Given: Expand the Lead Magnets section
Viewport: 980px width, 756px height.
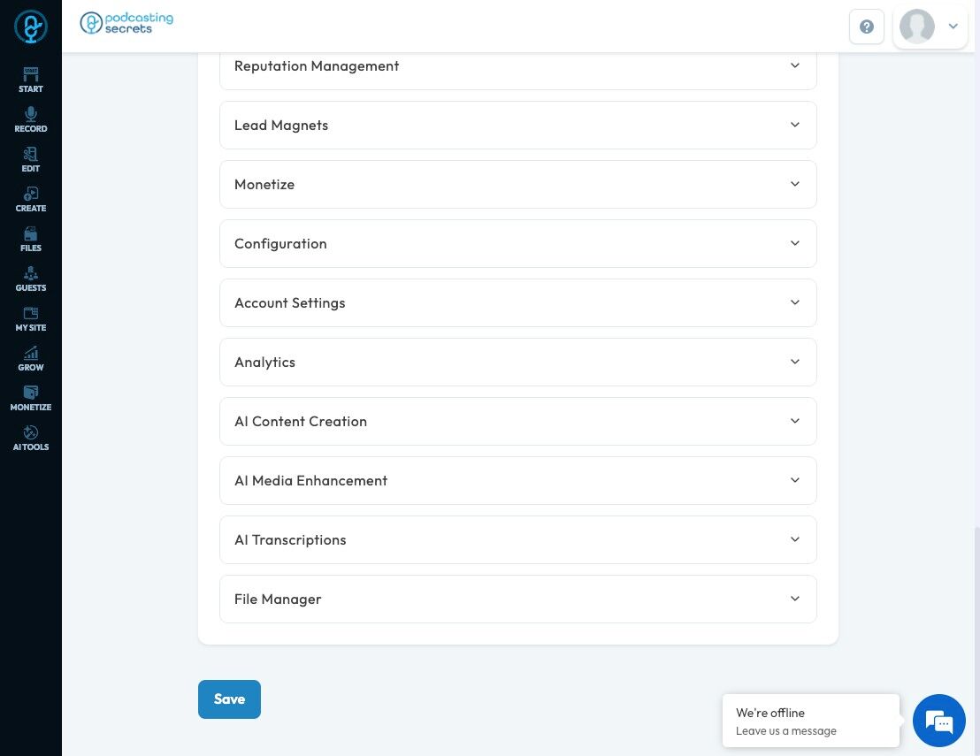Looking at the screenshot, I should coord(517,126).
